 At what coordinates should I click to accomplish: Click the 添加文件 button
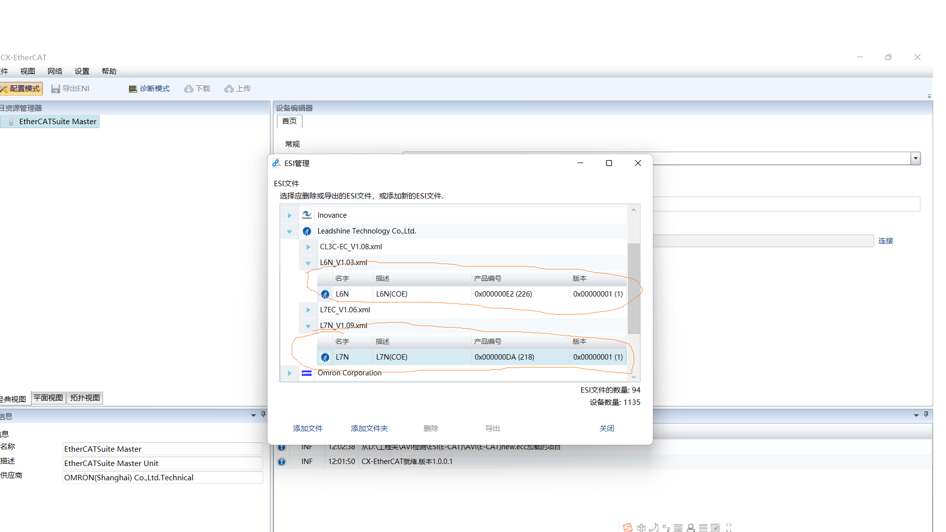[x=307, y=429]
